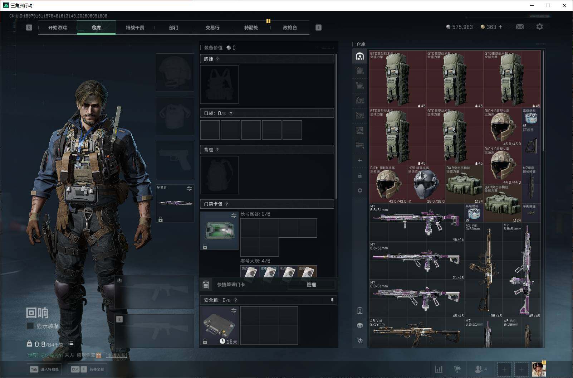
Task: Select the key card case thumbnail
Action: 219,231
